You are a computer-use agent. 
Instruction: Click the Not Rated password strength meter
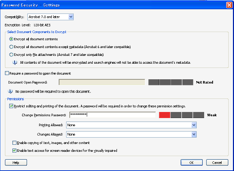click(171, 82)
